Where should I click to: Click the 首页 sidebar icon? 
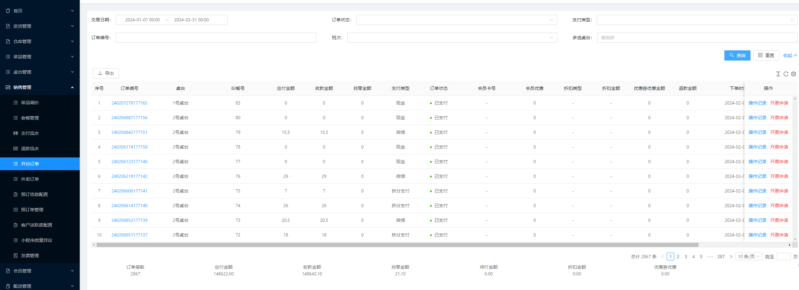click(x=8, y=11)
